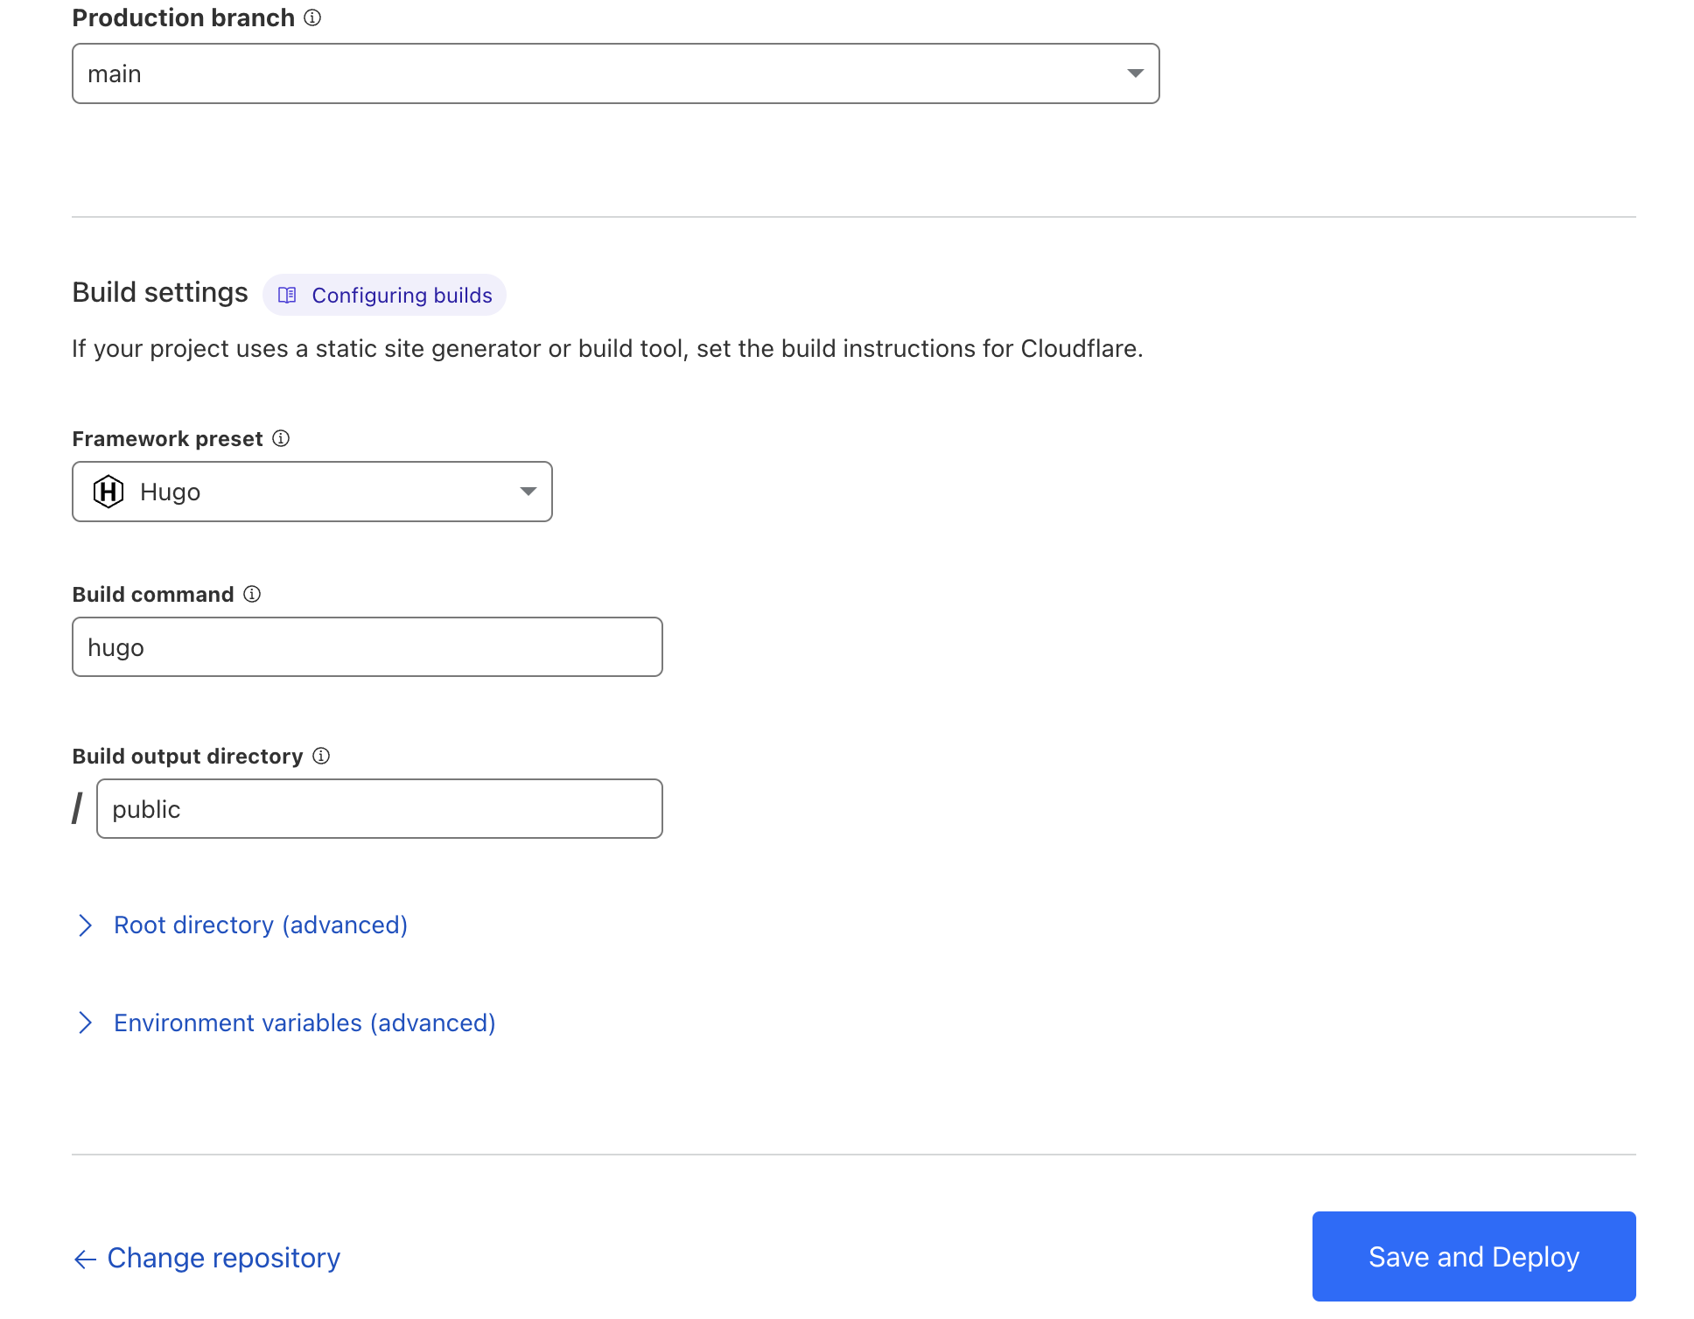Click the build output directory input field
The width and height of the screenshot is (1694, 1319).
tap(380, 806)
